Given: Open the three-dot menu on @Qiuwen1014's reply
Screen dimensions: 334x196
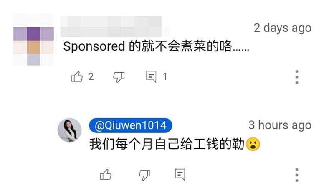Looking at the screenshot, I should point(297,175).
